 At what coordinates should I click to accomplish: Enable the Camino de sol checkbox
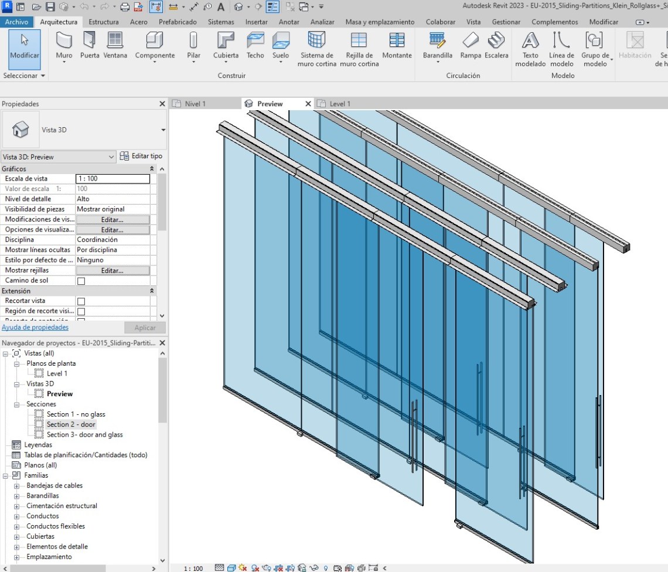tap(81, 281)
